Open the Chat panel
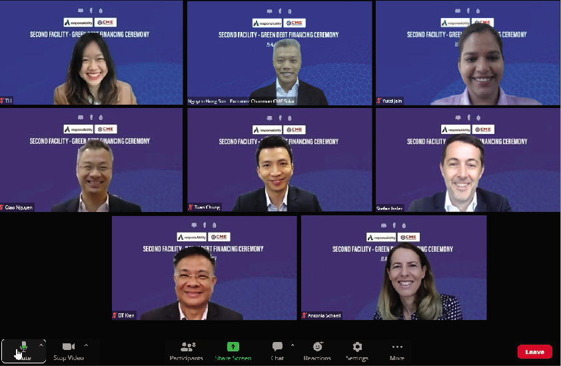 click(277, 349)
